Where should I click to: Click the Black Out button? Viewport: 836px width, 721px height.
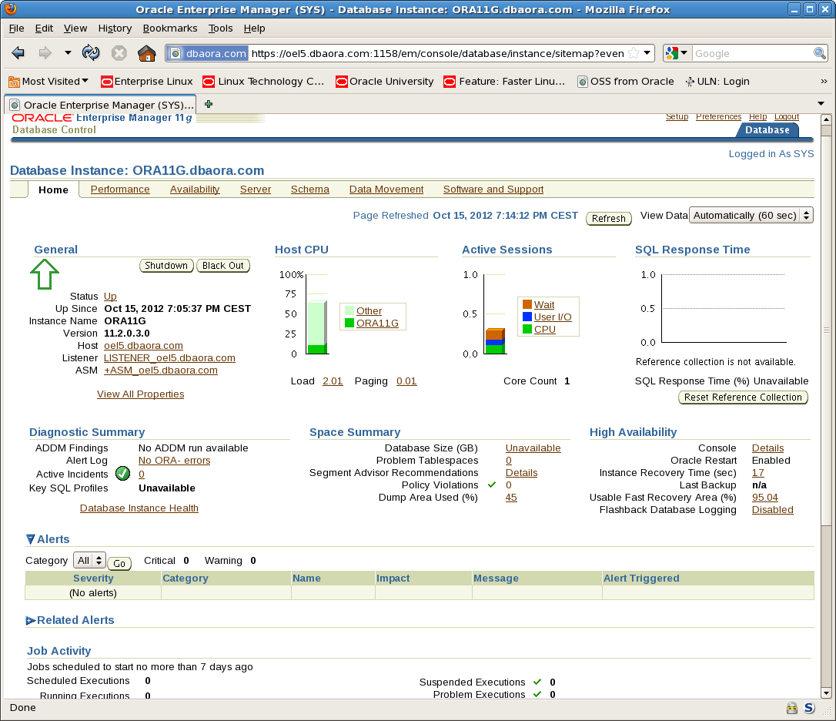click(x=223, y=265)
